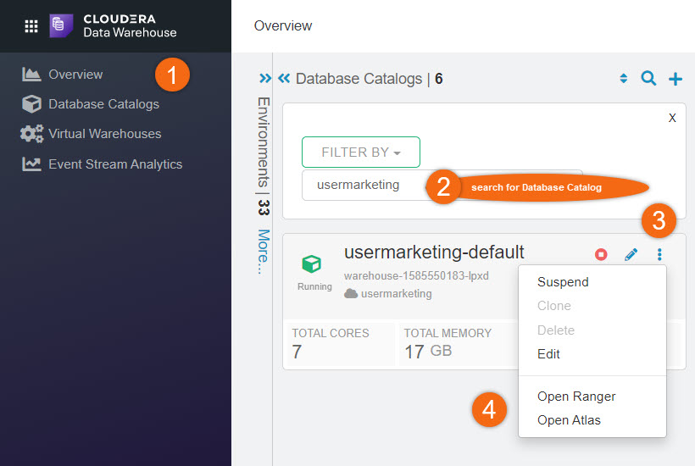The height and width of the screenshot is (466, 695).
Task: Go to Overview in the sidebar
Action: [75, 75]
